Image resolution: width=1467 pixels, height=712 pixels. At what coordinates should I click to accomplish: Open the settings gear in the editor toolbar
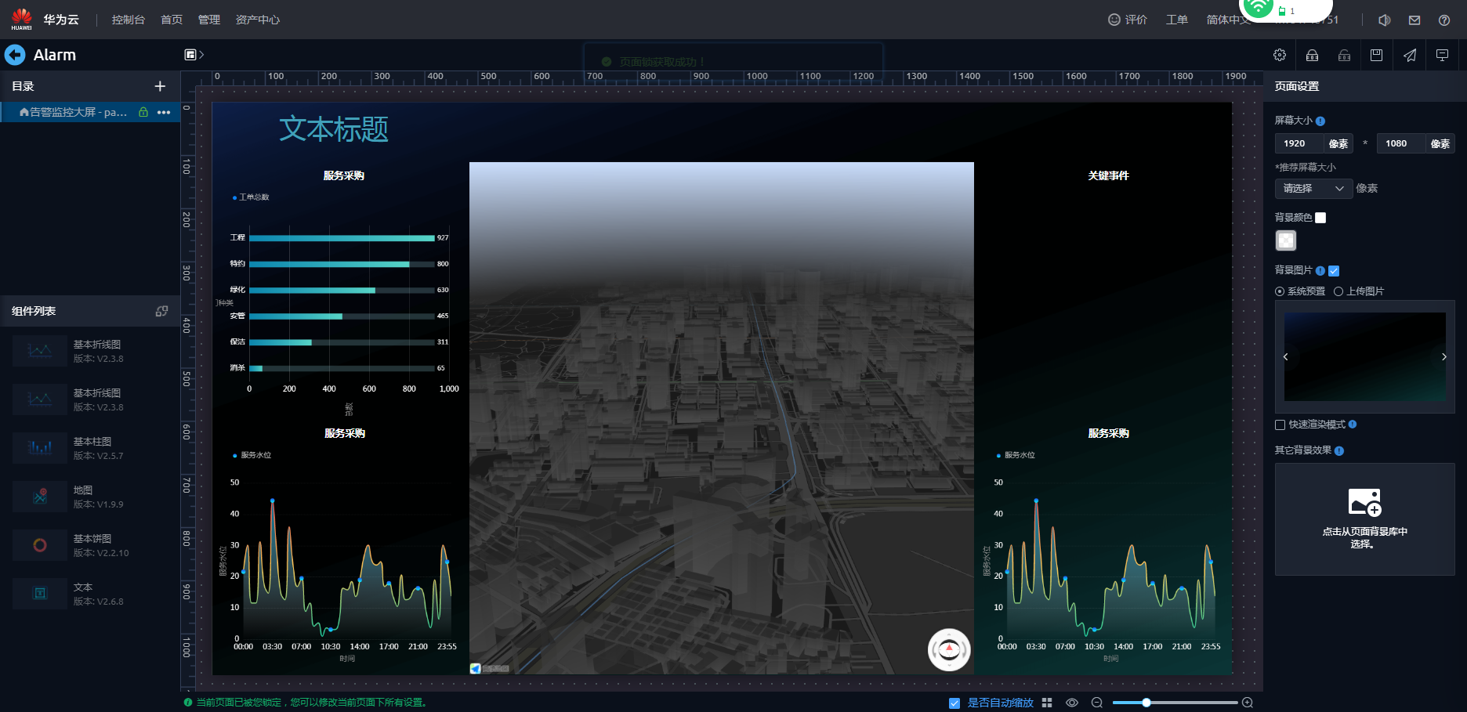coord(1280,55)
